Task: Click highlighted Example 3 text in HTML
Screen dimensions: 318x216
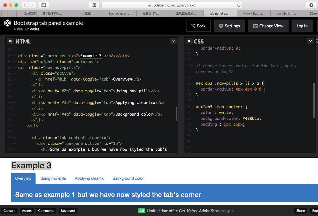Action: pyautogui.click(x=91, y=56)
